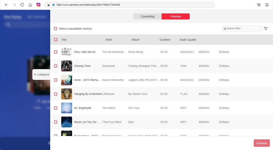Reload the page with the refresh icon

(22, 5)
